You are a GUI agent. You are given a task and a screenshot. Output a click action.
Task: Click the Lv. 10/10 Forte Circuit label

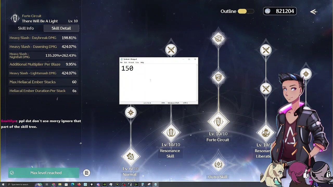218,137
